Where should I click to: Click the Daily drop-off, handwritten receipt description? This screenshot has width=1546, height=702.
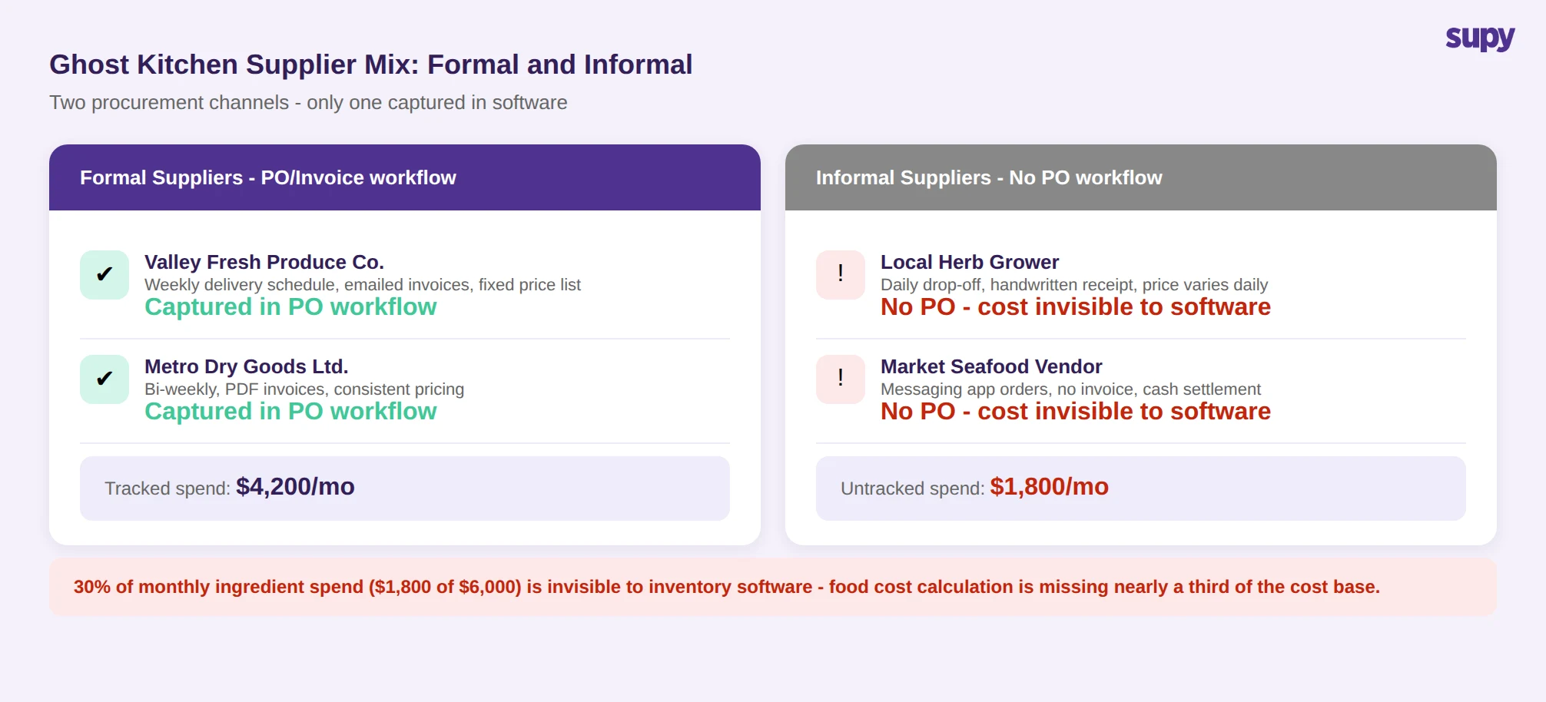tap(1074, 285)
